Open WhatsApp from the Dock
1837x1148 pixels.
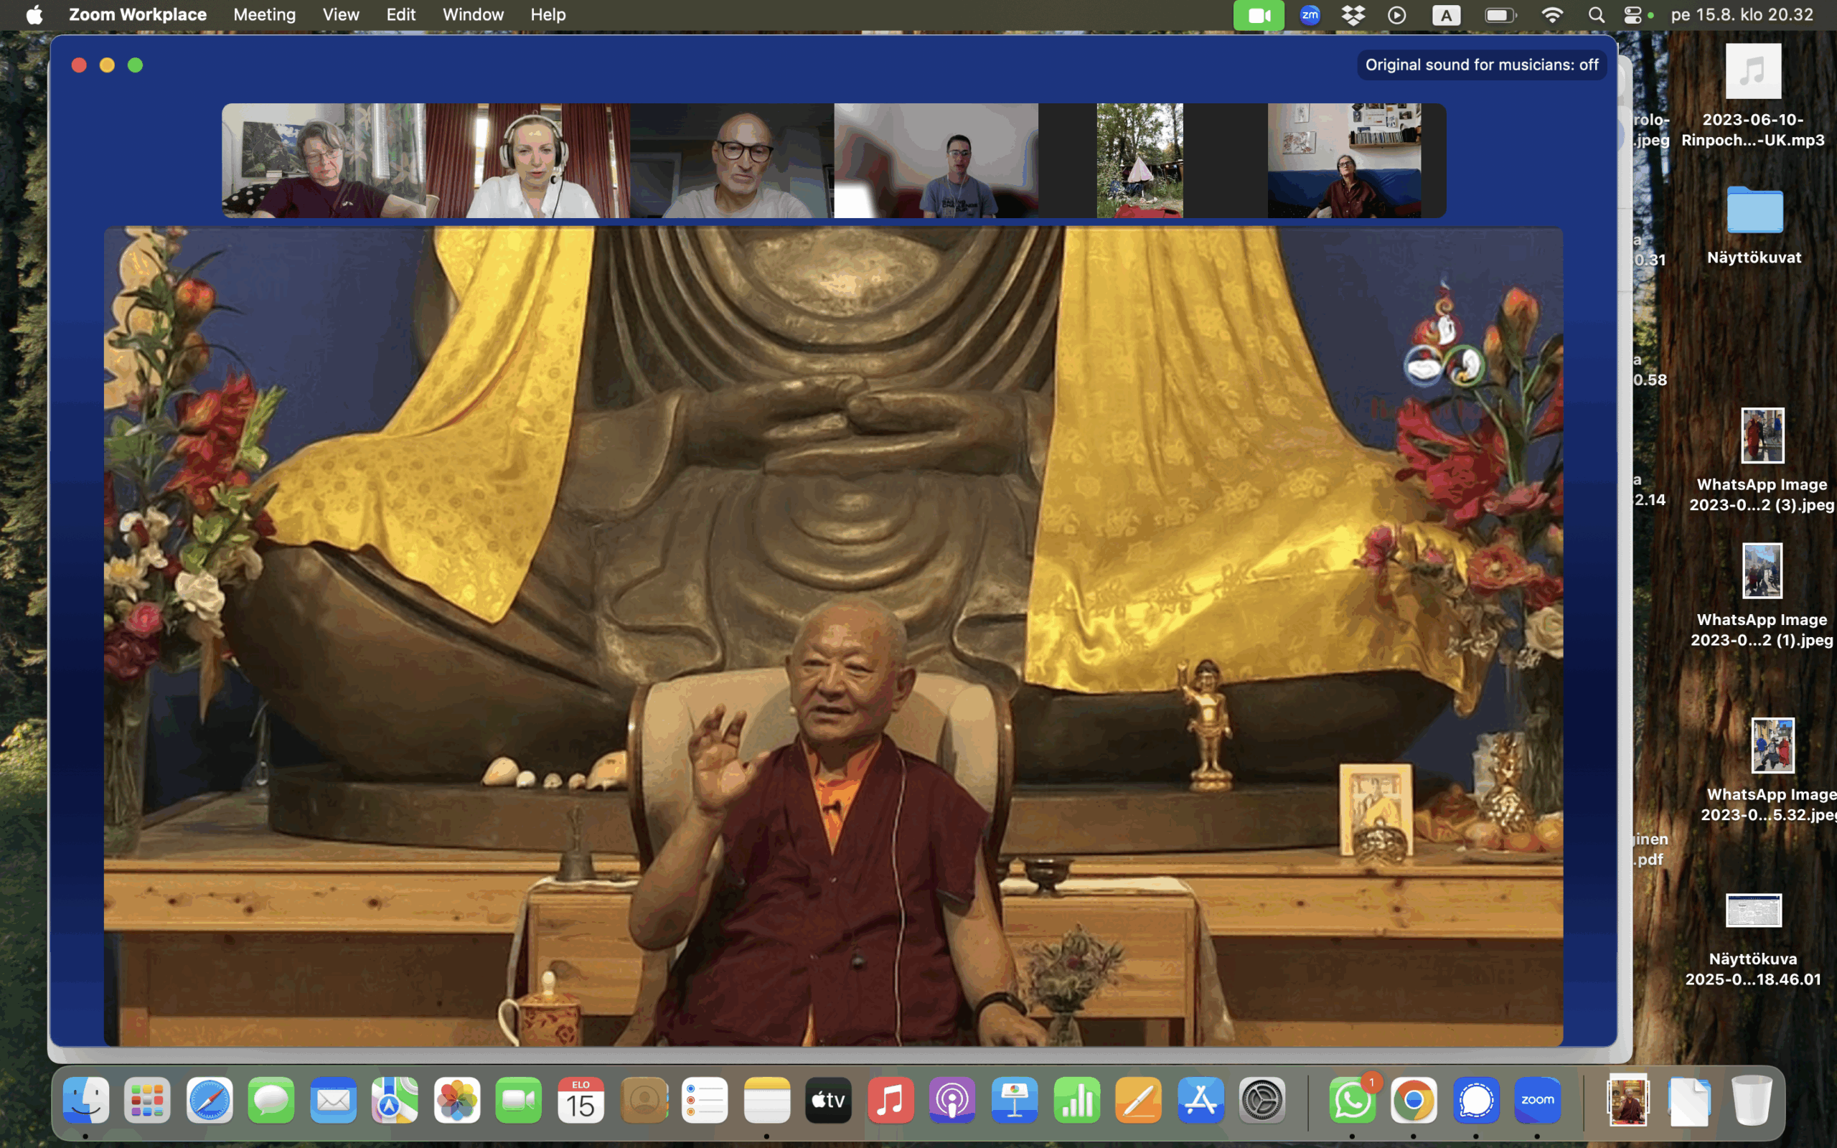(x=1352, y=1099)
